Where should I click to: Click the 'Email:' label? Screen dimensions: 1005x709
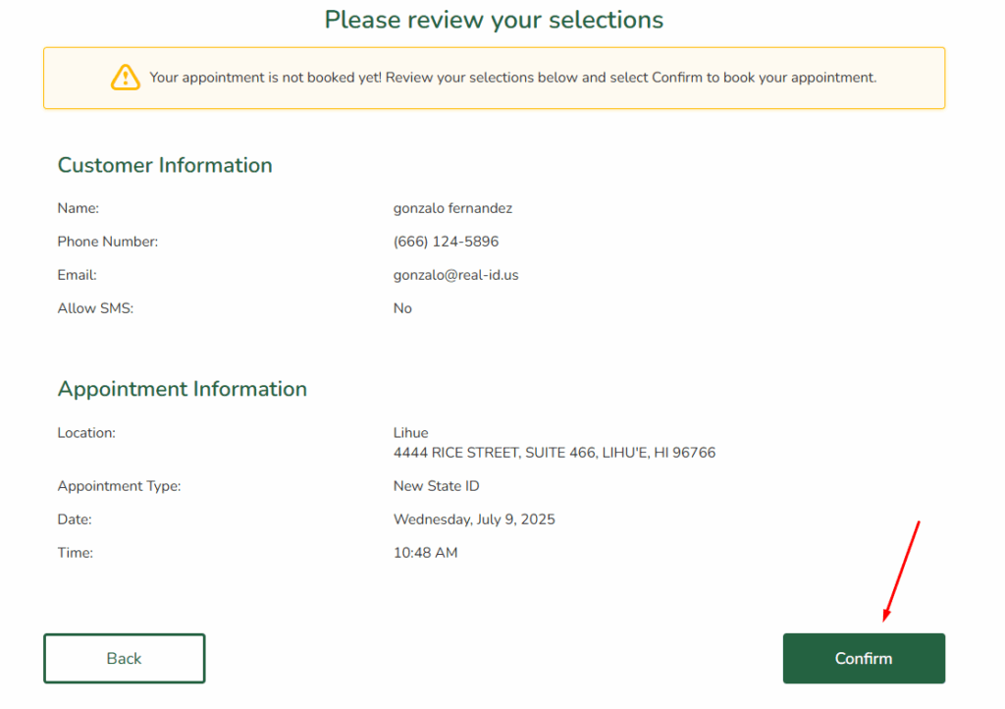click(77, 275)
